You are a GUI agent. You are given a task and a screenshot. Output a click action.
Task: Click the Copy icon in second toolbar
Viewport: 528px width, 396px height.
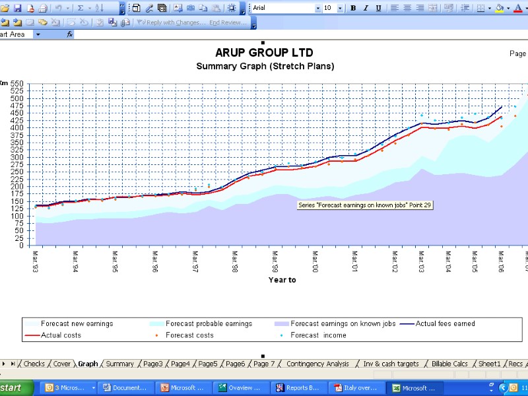203,8
